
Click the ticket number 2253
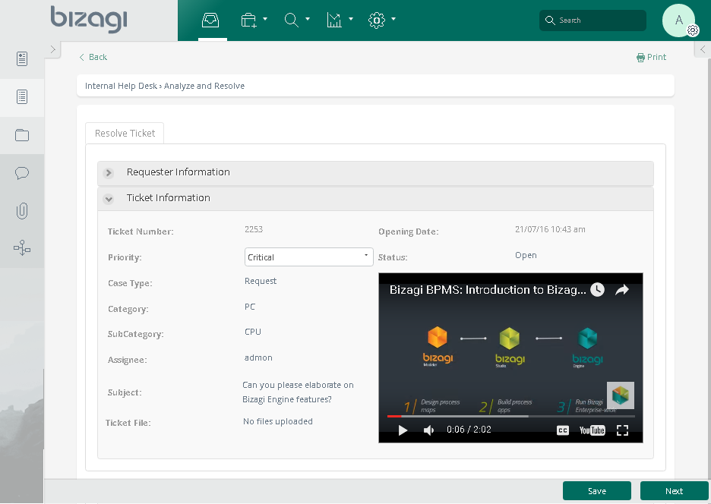click(x=254, y=229)
